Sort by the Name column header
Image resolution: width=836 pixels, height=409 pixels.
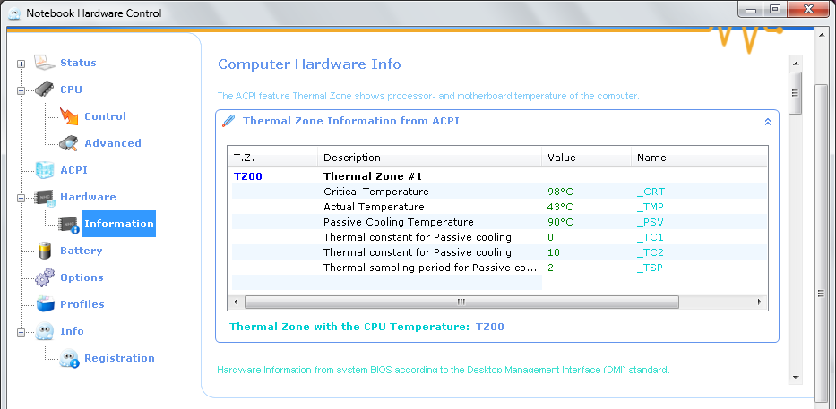point(699,158)
